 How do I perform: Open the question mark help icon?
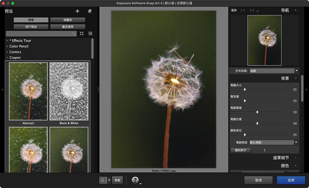tap(135, 180)
